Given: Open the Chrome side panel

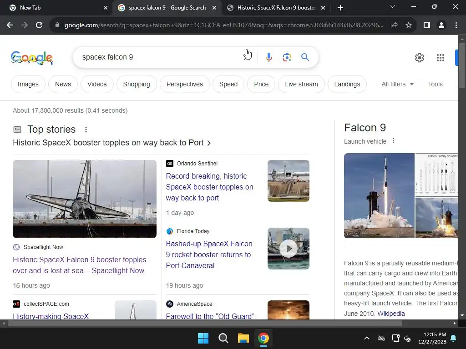Looking at the screenshot, I should (427, 25).
